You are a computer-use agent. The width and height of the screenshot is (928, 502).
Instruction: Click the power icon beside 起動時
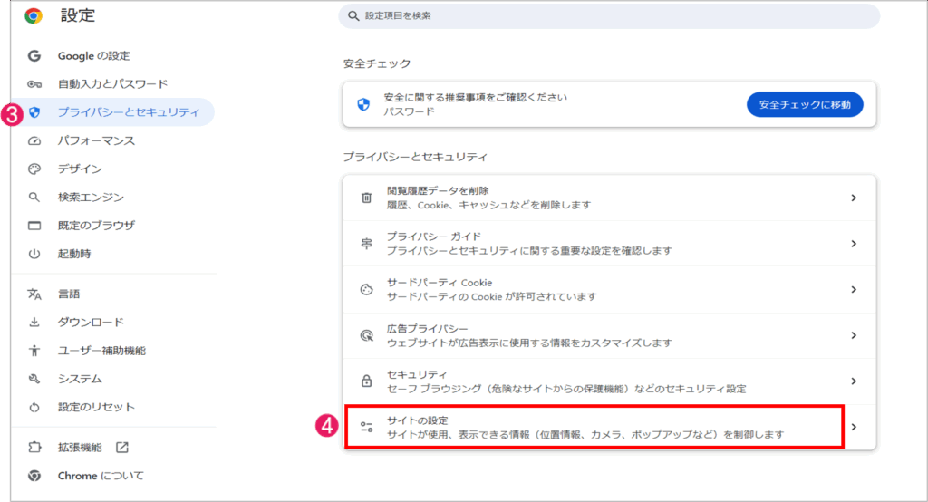point(35,254)
